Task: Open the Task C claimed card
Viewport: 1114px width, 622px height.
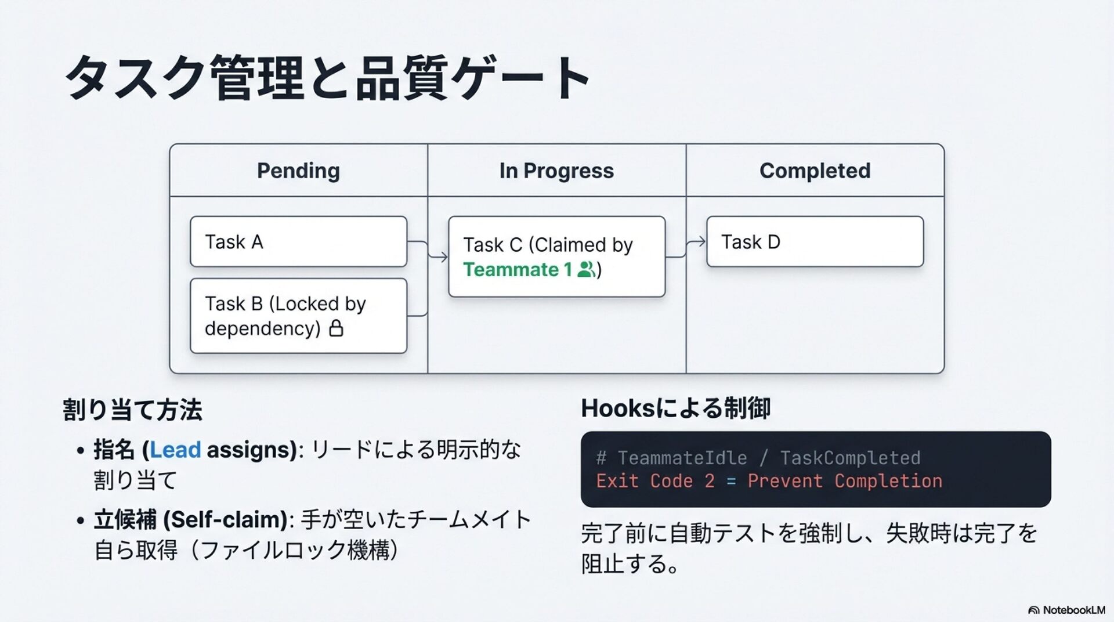Action: [x=556, y=256]
